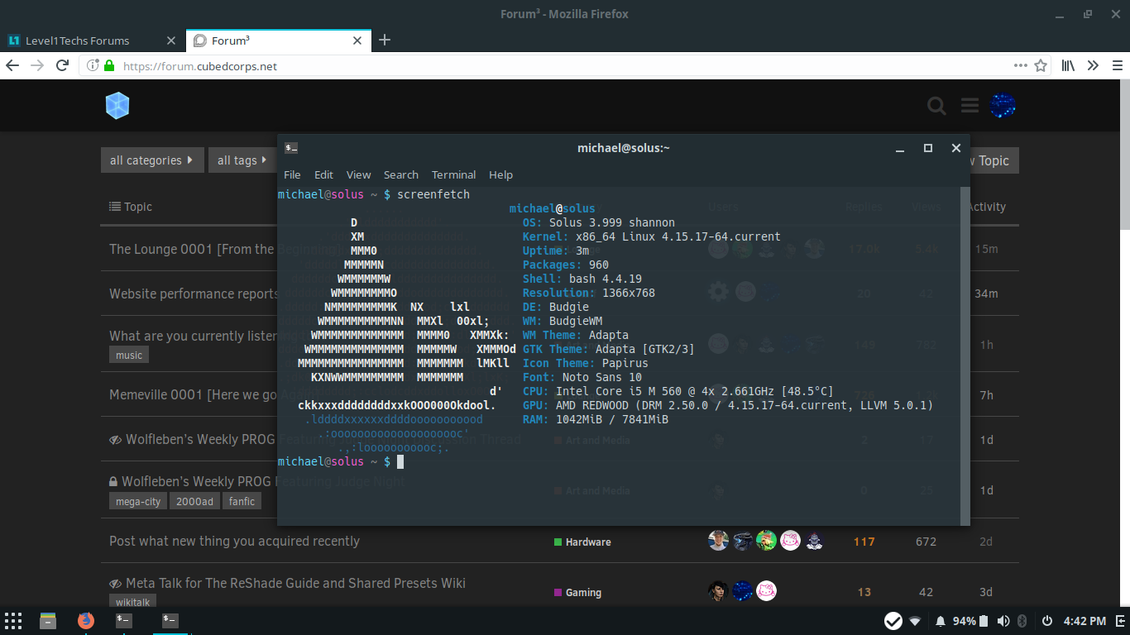
Task: Expand the Firefox toolbar overflow chevron
Action: 1093,65
